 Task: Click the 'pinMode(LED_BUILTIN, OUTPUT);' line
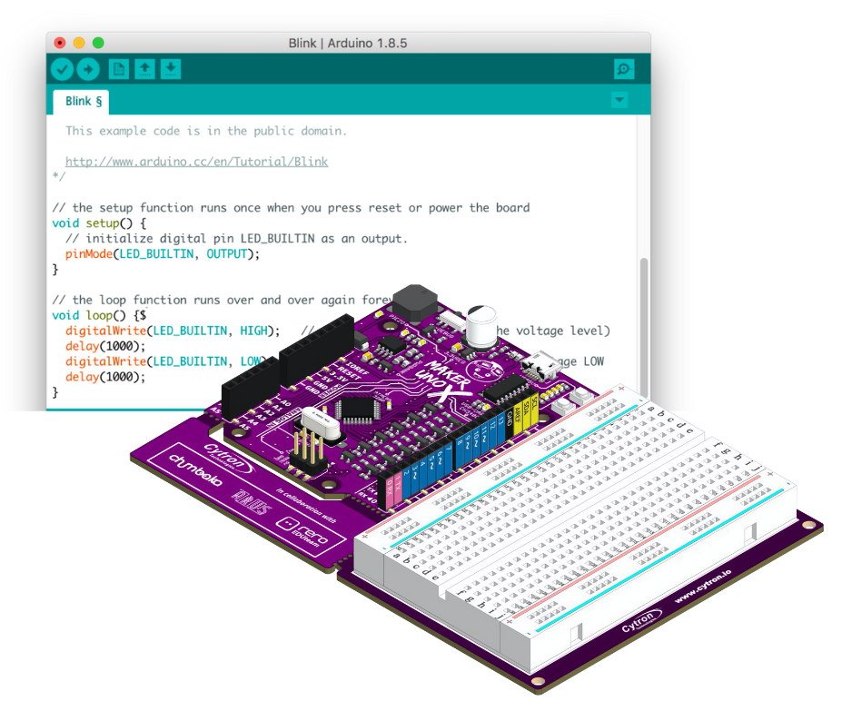point(163,254)
